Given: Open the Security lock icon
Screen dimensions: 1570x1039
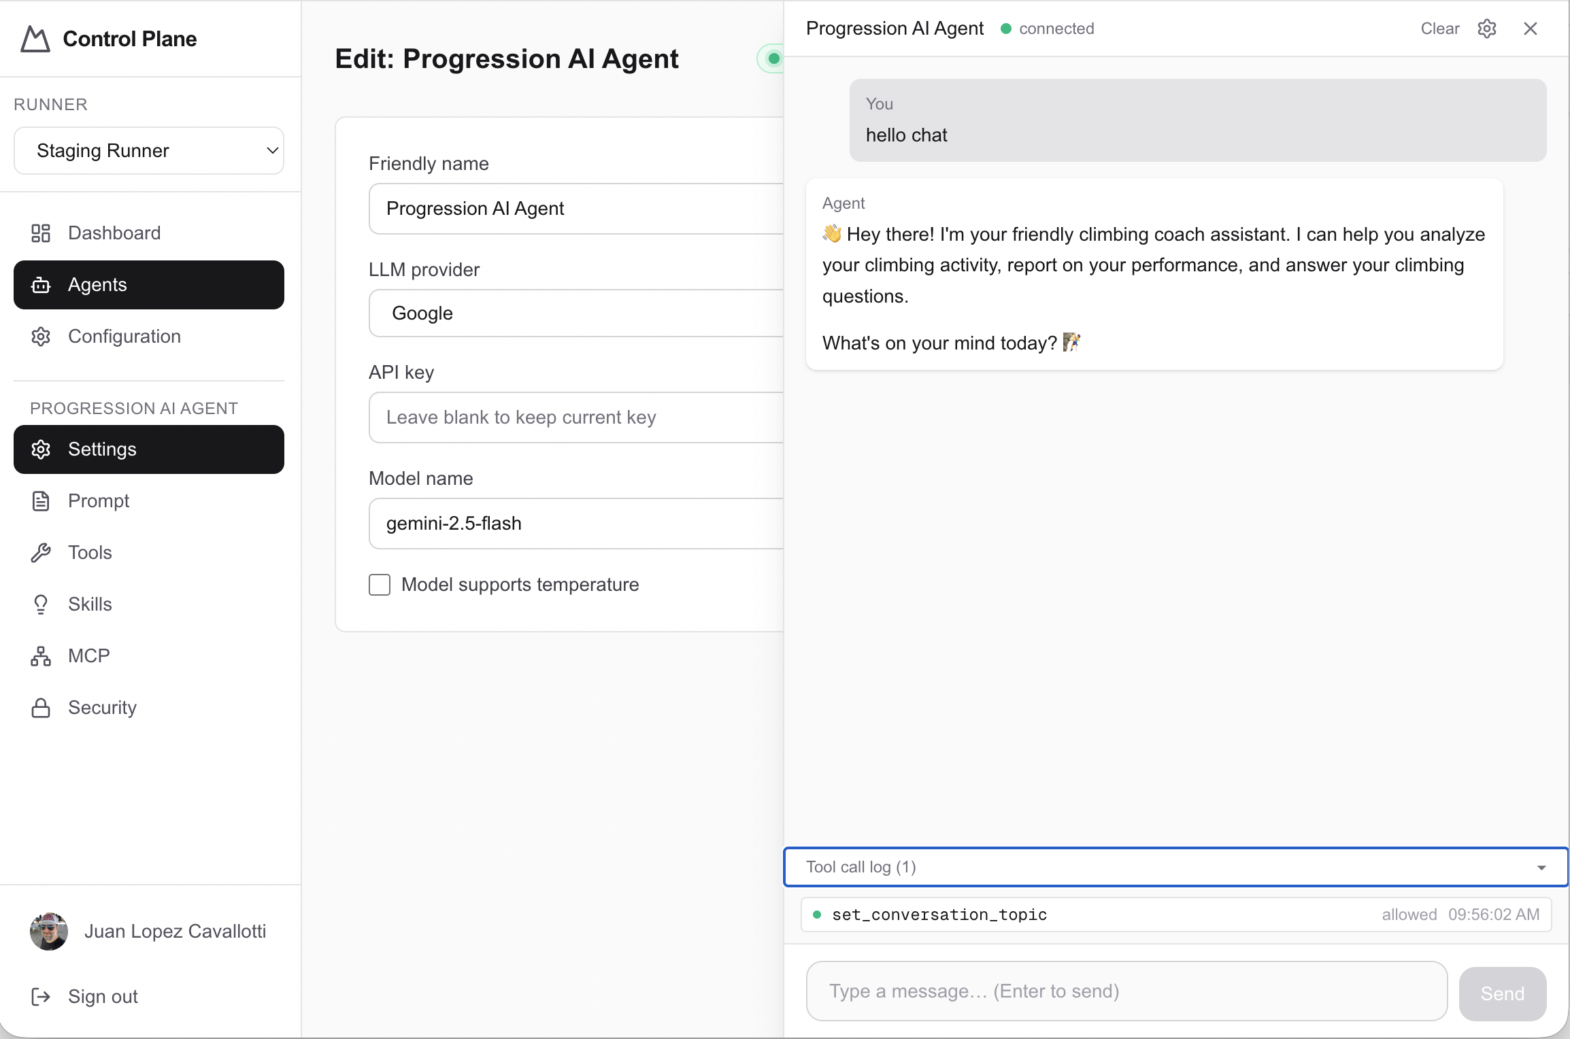Looking at the screenshot, I should [41, 708].
